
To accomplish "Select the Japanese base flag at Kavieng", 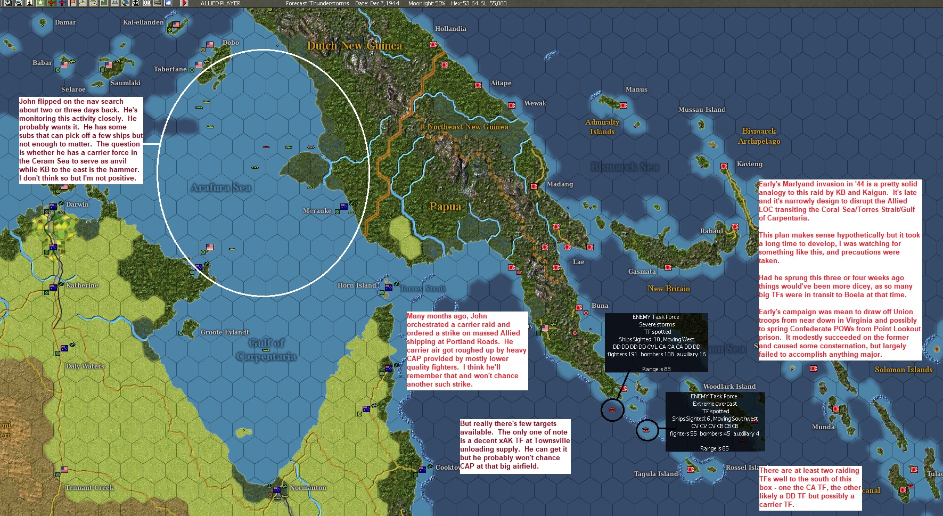I will pyautogui.click(x=724, y=166).
